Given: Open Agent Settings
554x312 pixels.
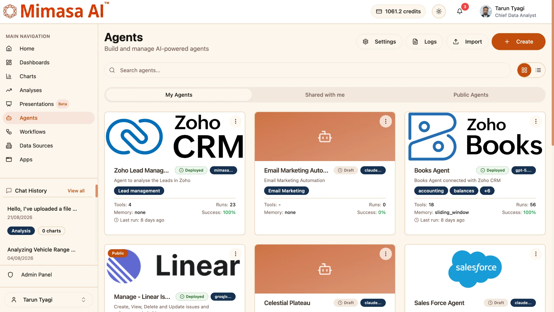Looking at the screenshot, I should pos(379,42).
